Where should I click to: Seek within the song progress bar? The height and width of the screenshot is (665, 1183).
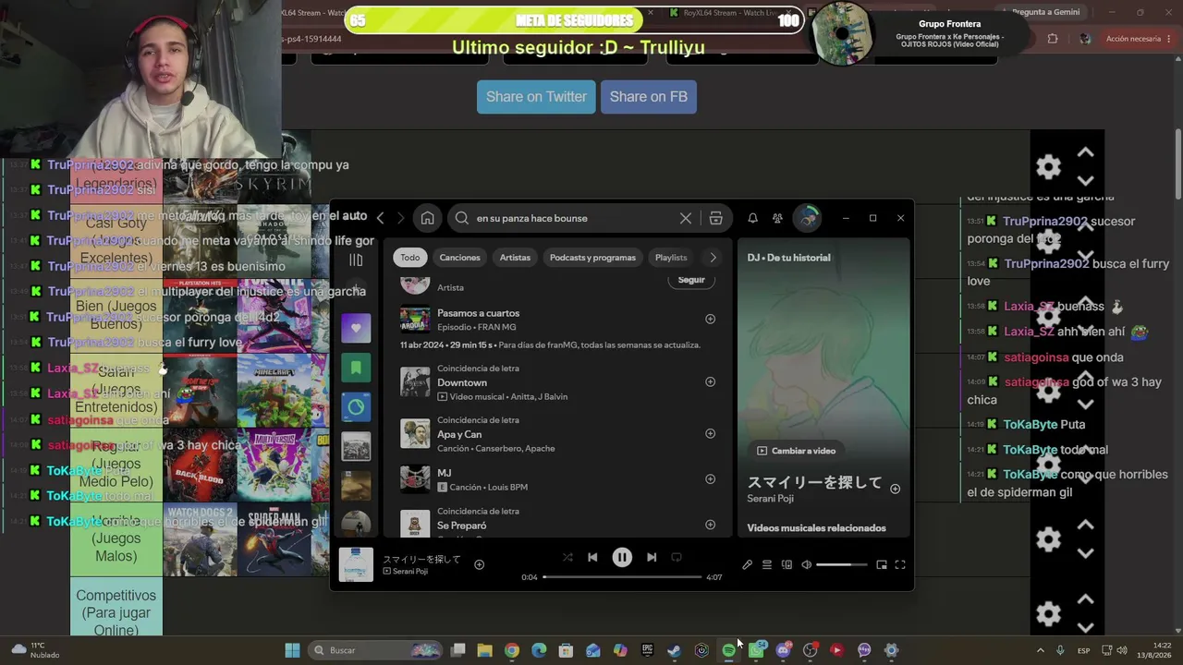622,577
